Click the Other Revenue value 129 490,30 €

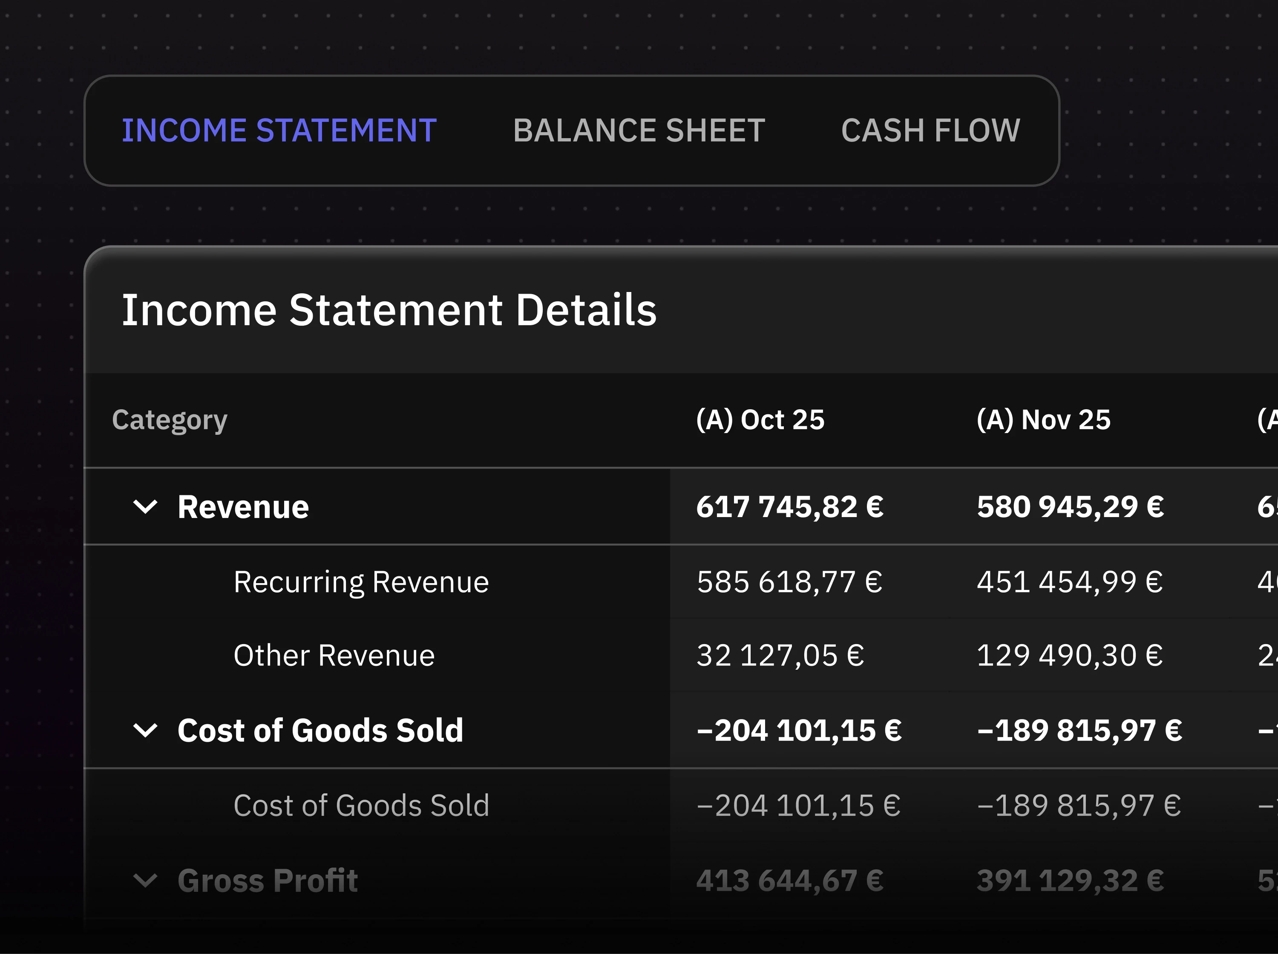(1070, 656)
